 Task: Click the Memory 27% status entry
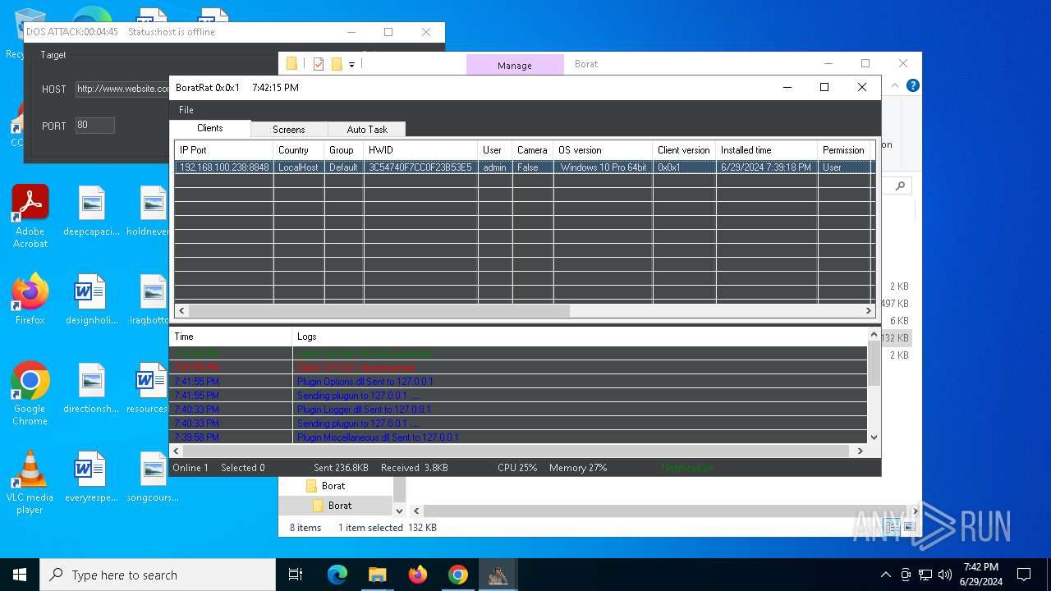point(578,468)
